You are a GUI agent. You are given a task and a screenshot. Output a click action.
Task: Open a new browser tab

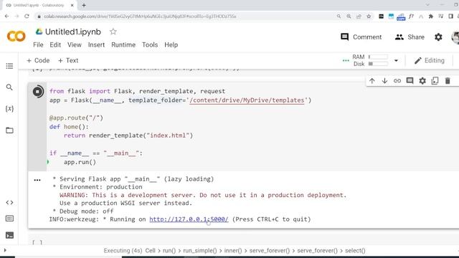(x=84, y=5)
